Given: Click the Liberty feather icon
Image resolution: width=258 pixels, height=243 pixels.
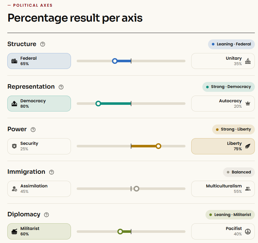Looking at the screenshot, I should [x=248, y=146].
